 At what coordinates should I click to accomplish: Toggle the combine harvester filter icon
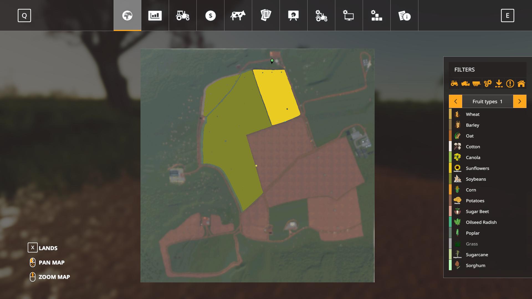465,83
